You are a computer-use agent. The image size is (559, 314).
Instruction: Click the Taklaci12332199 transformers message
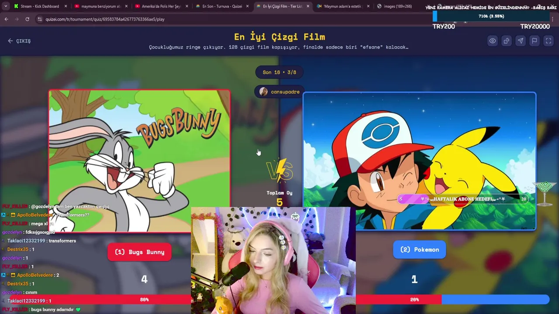[41, 241]
